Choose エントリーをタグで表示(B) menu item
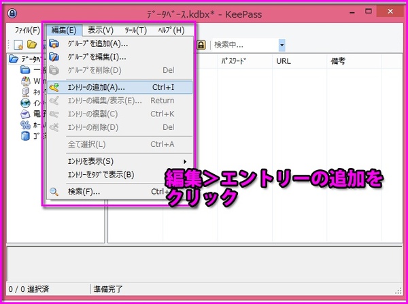408x304 pixels. click(120, 175)
